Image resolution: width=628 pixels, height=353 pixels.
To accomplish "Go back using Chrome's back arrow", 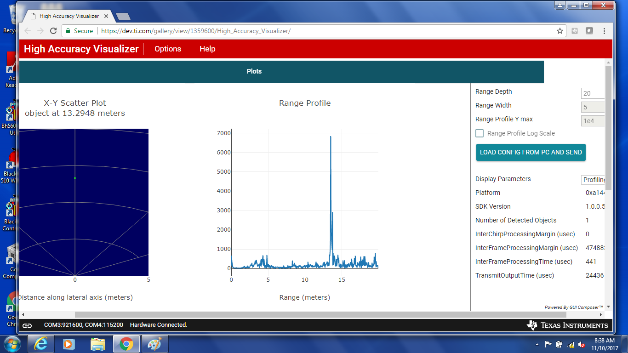I will [28, 31].
